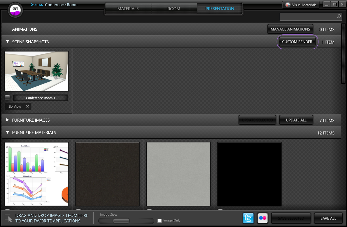Select the Conference Room 1 snapshot checkbox
347x227 pixels.
(x=8, y=98)
